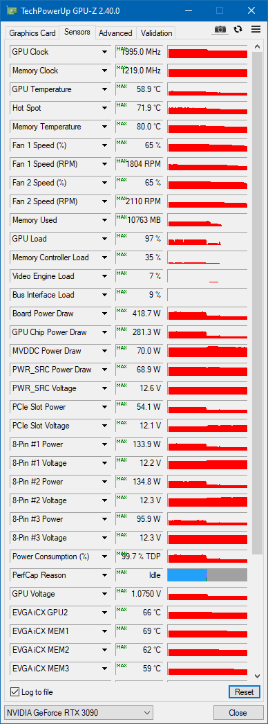The width and height of the screenshot is (268, 724).
Task: Open the NVIDIA GeForce RTX 3090 selector
Action: (78, 712)
